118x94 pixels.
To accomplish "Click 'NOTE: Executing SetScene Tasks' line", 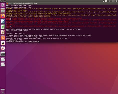I will [x=18, y=6].
